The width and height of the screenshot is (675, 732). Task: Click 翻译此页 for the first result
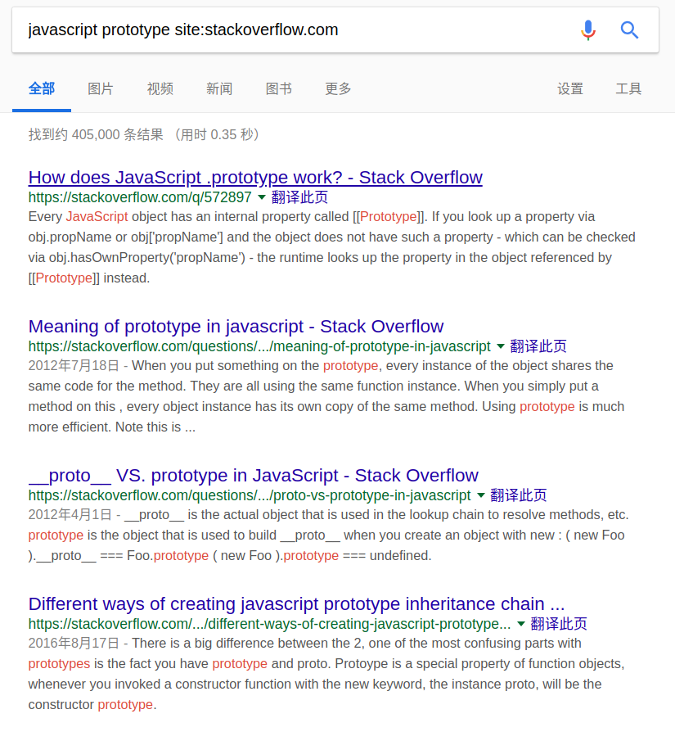(x=299, y=197)
